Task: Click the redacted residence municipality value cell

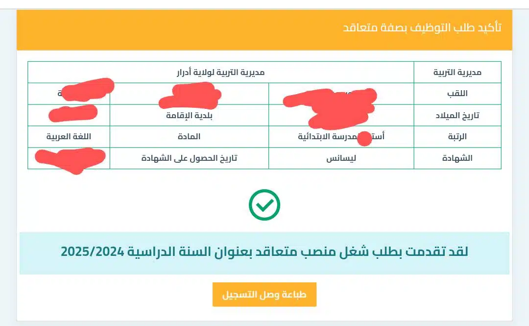Action: (69, 115)
